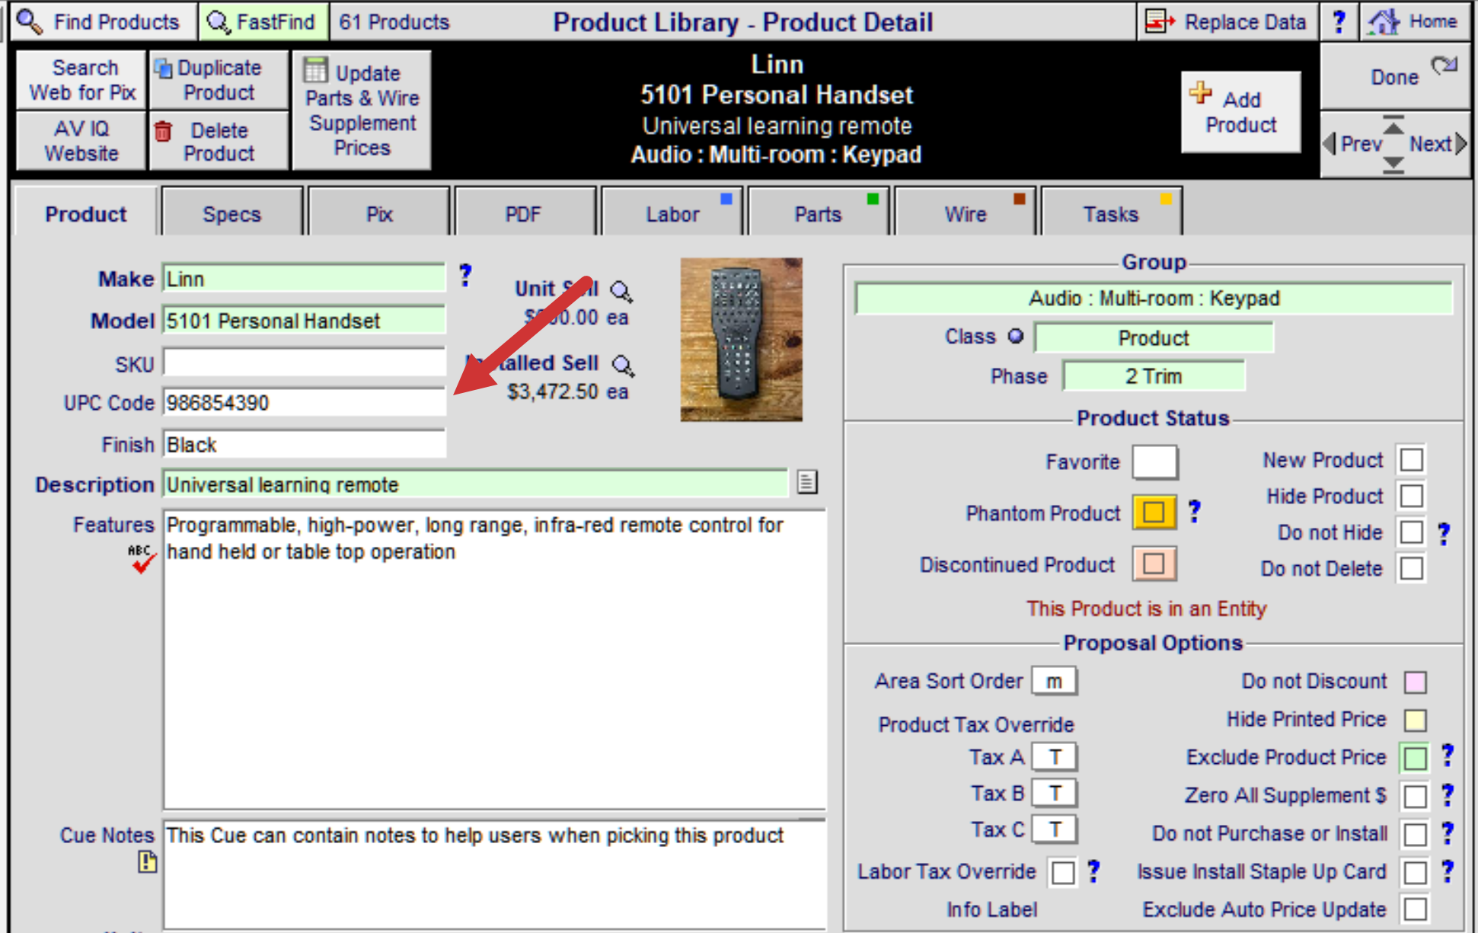Jump to first record up arrow
This screenshot has height=933, width=1478.
[1393, 125]
